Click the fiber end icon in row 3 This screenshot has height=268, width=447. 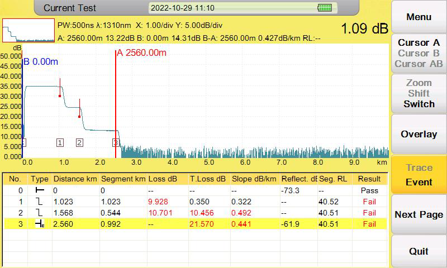coord(40,224)
